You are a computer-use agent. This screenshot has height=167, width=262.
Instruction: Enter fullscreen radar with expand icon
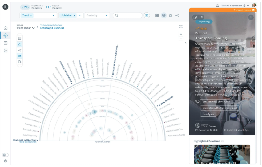pos(181,26)
